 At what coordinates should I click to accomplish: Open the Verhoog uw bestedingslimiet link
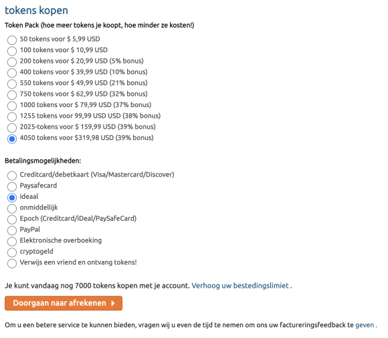pyautogui.click(x=240, y=286)
